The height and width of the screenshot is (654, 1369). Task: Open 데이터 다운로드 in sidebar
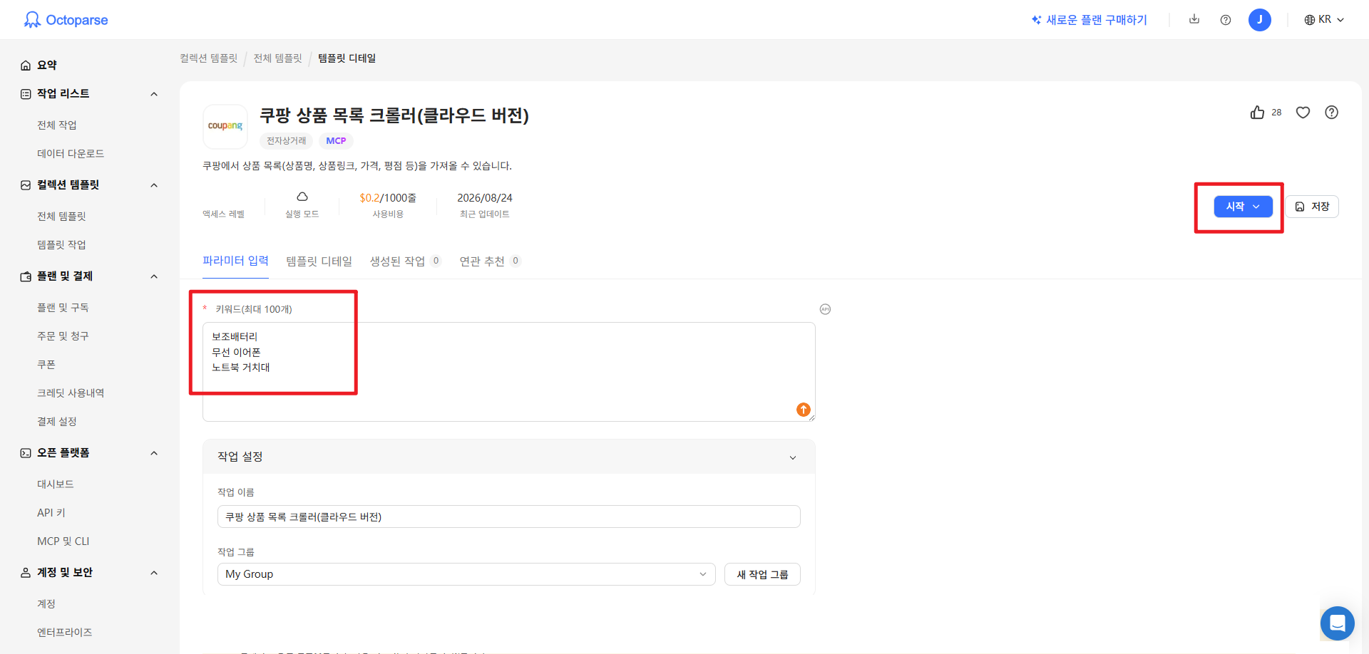click(71, 154)
